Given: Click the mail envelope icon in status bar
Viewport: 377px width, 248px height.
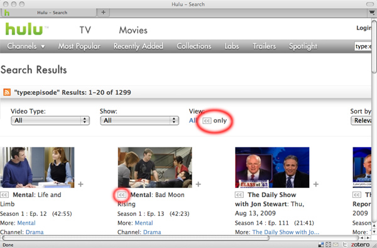Looking at the screenshot, I should click(336, 245).
